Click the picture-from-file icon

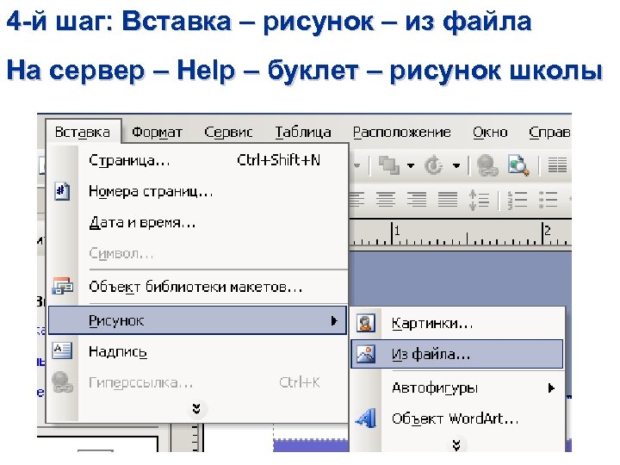pyautogui.click(x=366, y=354)
